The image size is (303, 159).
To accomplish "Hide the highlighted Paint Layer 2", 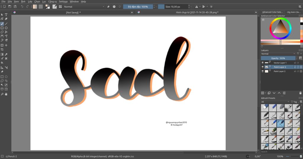I will pos(262,67).
